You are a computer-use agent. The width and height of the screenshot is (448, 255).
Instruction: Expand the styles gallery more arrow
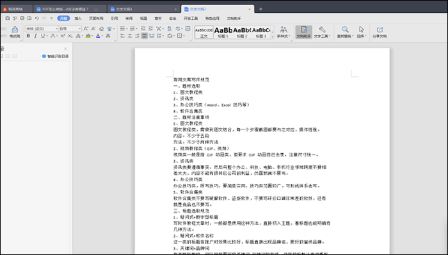click(272, 37)
